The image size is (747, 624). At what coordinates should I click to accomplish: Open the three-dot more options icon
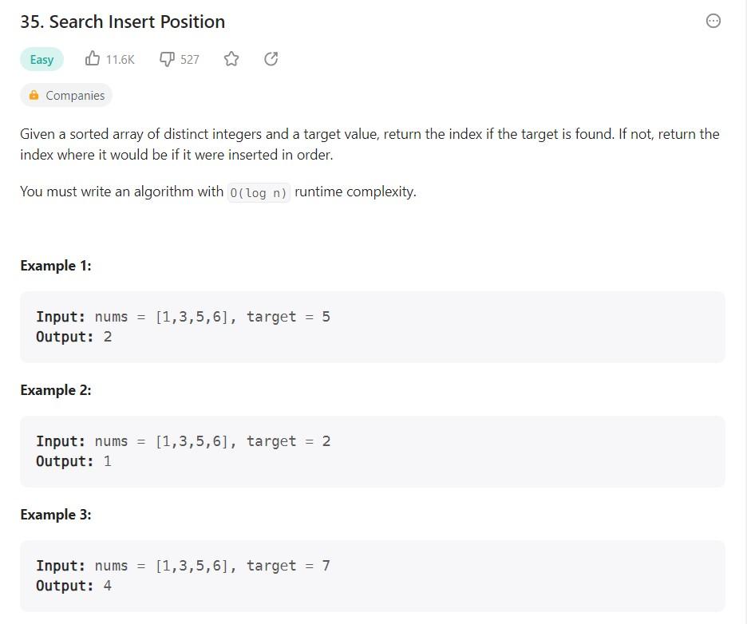713,21
